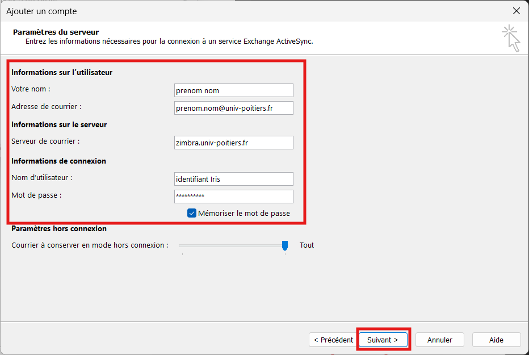This screenshot has height=355, width=529.
Task: Go back with the Précédent button
Action: pos(333,340)
